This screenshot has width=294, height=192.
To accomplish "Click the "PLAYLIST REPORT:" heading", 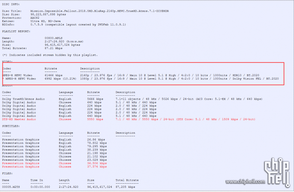I will point(16,31).
